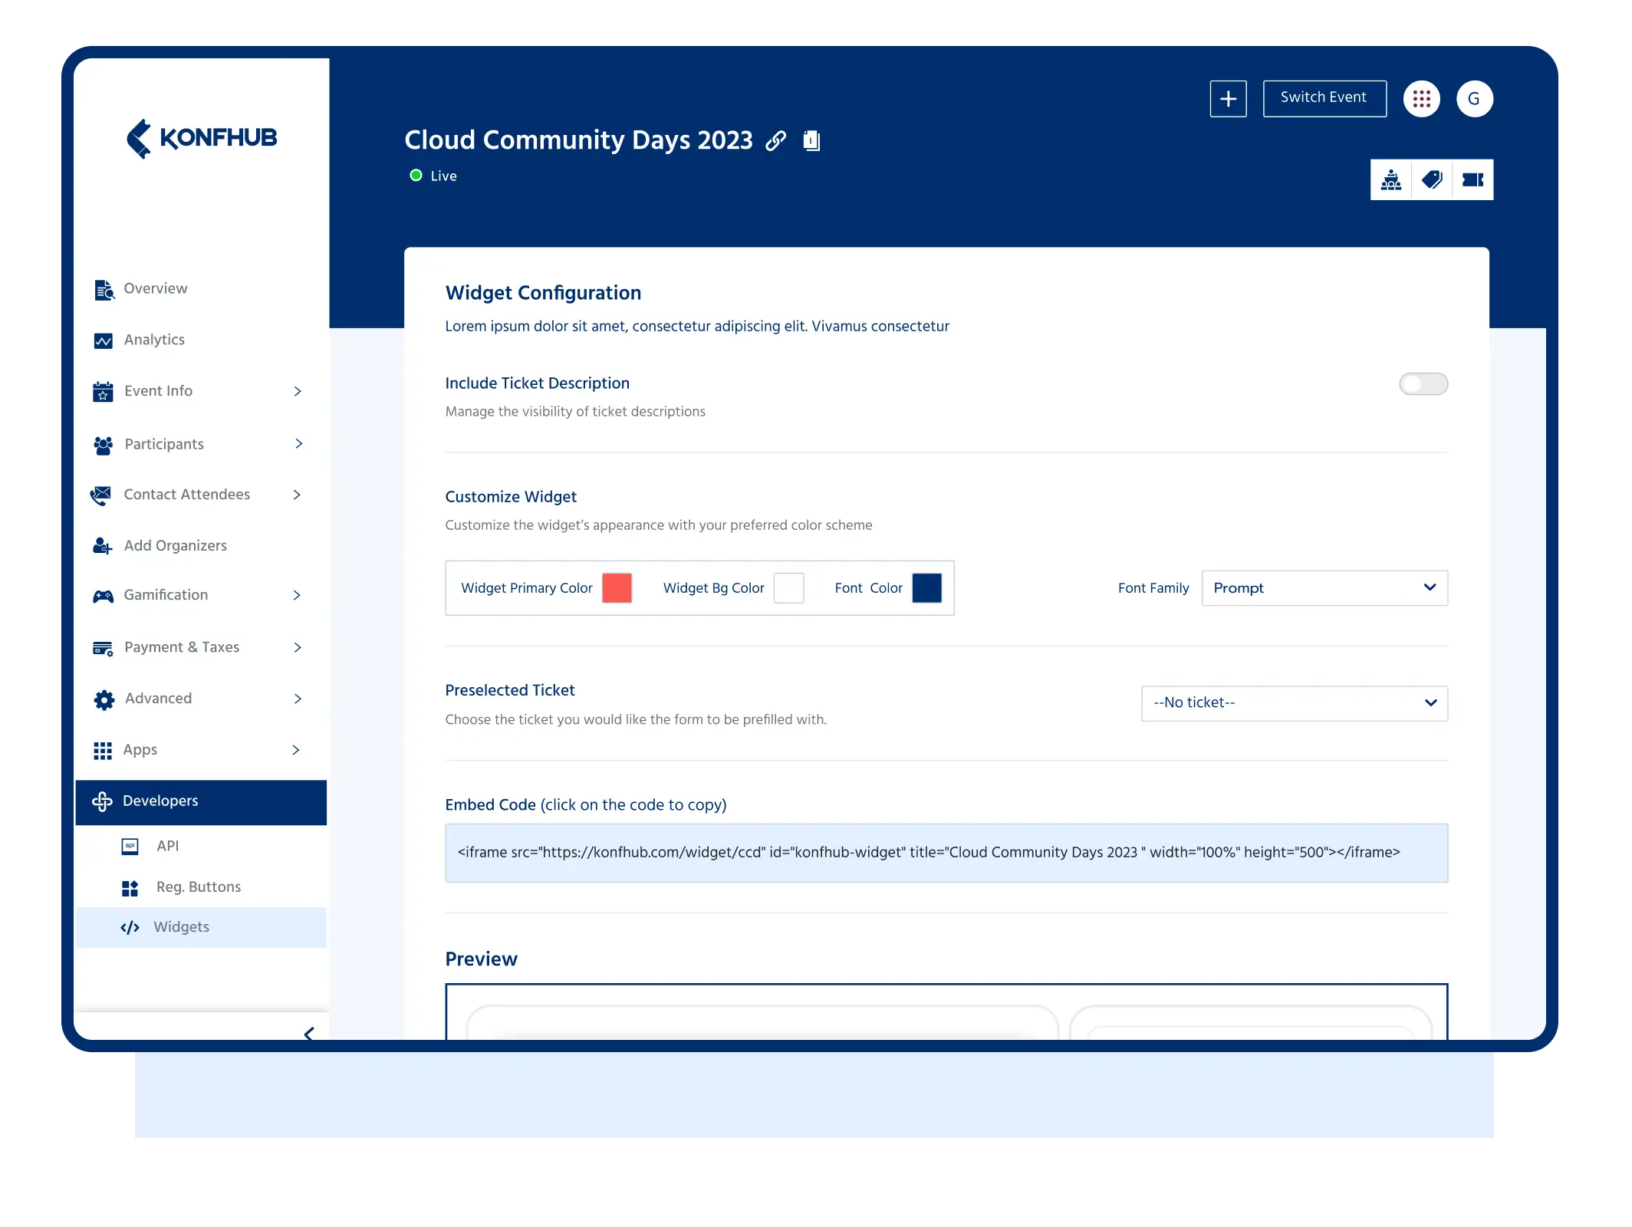
Task: Click the Switch Event button
Action: point(1324,98)
